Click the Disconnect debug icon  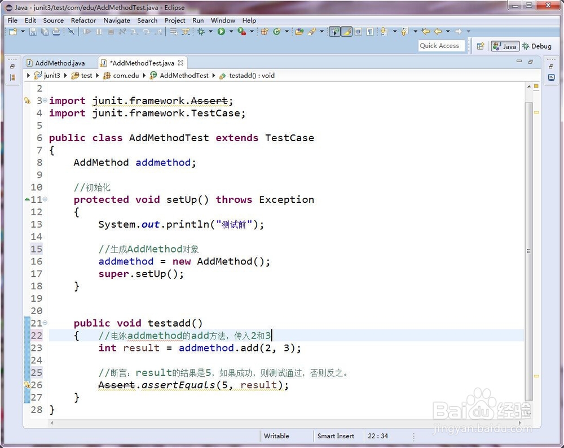click(x=122, y=32)
